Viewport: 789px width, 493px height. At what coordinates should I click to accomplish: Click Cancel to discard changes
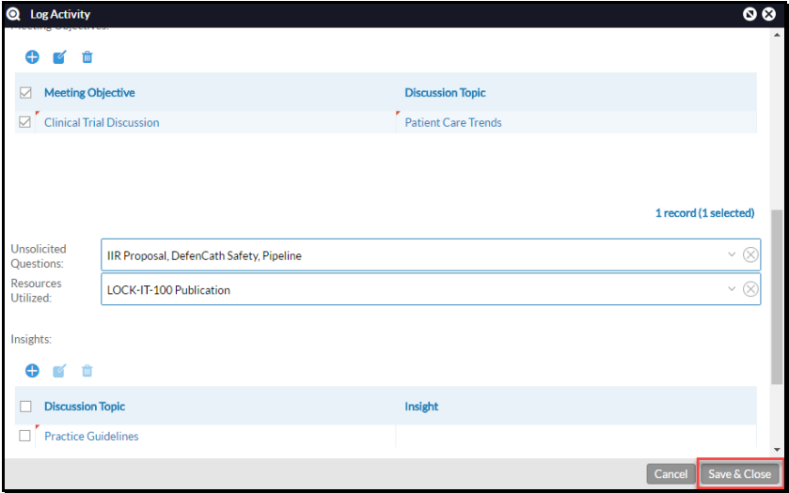click(671, 474)
